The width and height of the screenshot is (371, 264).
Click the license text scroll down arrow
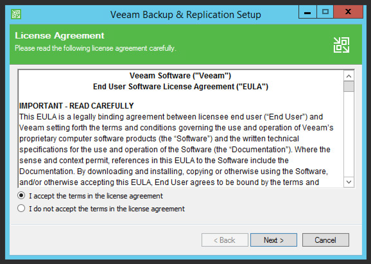[x=349, y=182]
